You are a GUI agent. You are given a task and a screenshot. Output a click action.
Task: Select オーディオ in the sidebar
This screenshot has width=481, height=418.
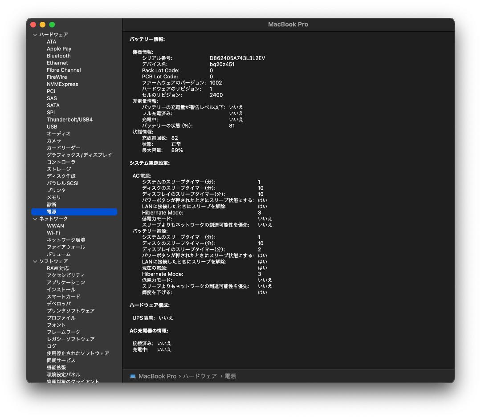point(59,134)
